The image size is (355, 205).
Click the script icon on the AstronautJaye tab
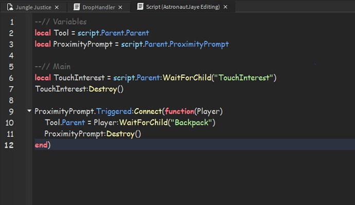point(140,7)
